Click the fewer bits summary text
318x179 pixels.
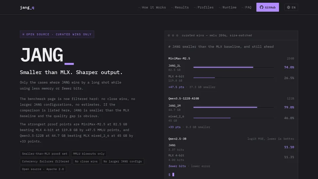177,166
